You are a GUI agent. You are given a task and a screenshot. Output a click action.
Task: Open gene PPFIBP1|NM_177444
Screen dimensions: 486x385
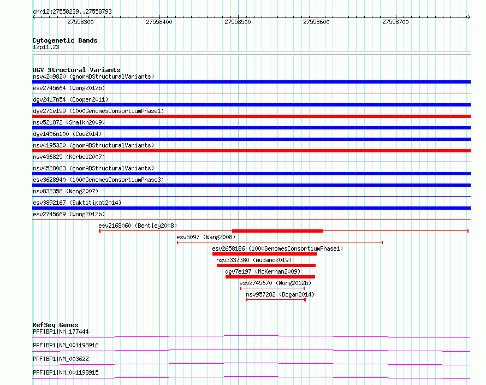point(61,331)
